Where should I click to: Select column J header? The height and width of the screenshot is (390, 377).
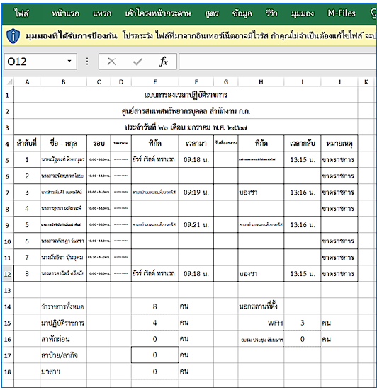[x=339, y=82]
